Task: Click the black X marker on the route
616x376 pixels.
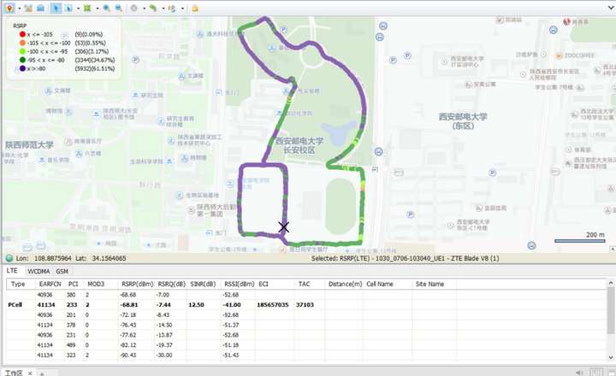Action: pos(284,226)
